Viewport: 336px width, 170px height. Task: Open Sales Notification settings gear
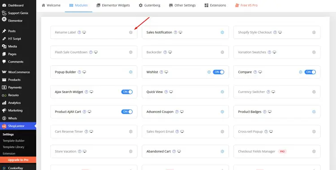pyautogui.click(x=222, y=32)
